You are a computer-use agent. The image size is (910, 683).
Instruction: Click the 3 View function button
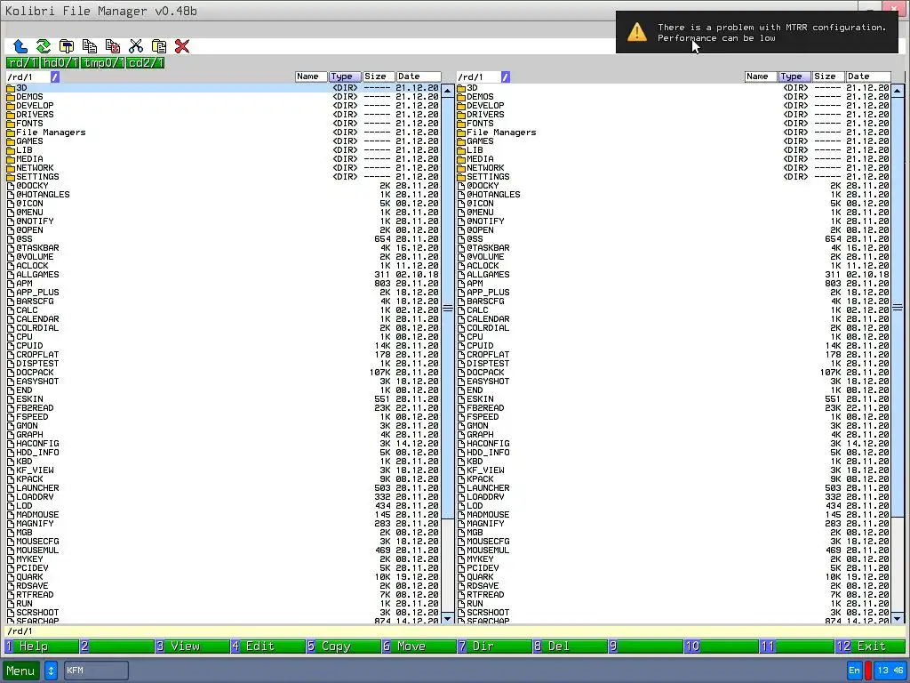(192, 646)
